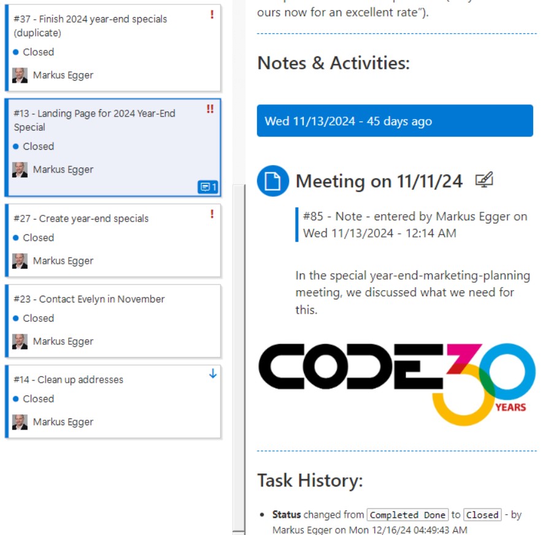Open task #14 Clean up addresses
Image resolution: width=543 pixels, height=535 pixels.
[114, 402]
